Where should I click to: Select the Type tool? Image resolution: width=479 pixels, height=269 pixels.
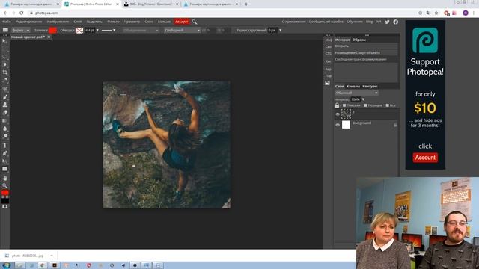pyautogui.click(x=5, y=146)
